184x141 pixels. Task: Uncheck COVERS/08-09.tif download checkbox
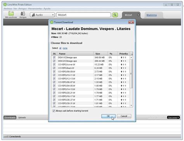coord(54,72)
